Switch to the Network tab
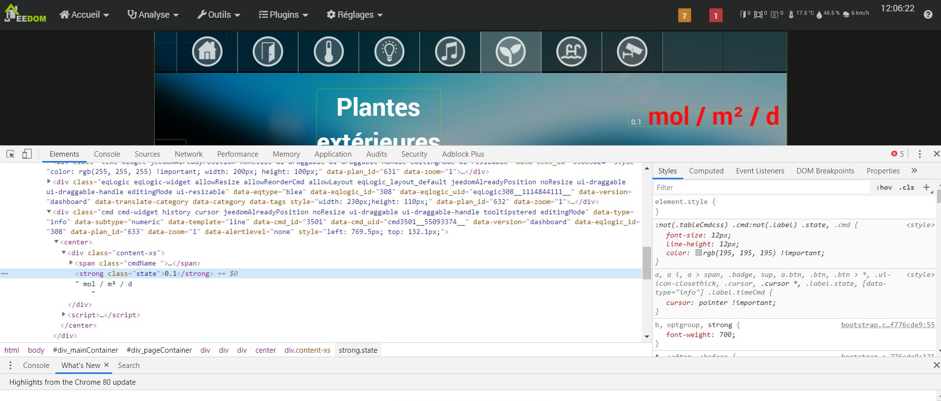The height and width of the screenshot is (401, 941). (188, 154)
